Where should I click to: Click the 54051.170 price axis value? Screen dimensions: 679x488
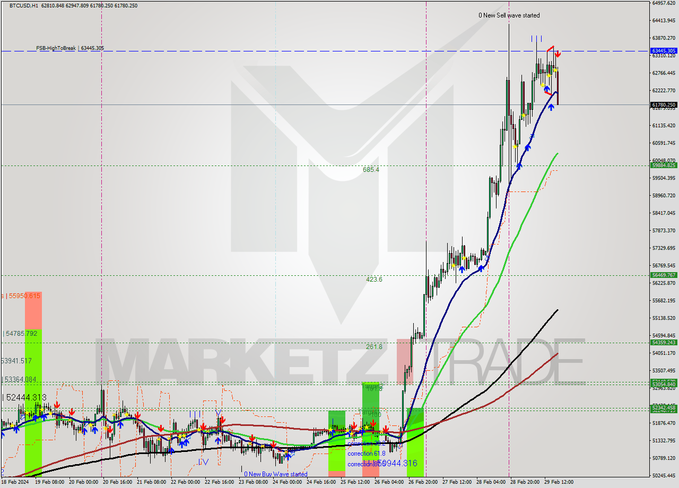[x=664, y=353]
